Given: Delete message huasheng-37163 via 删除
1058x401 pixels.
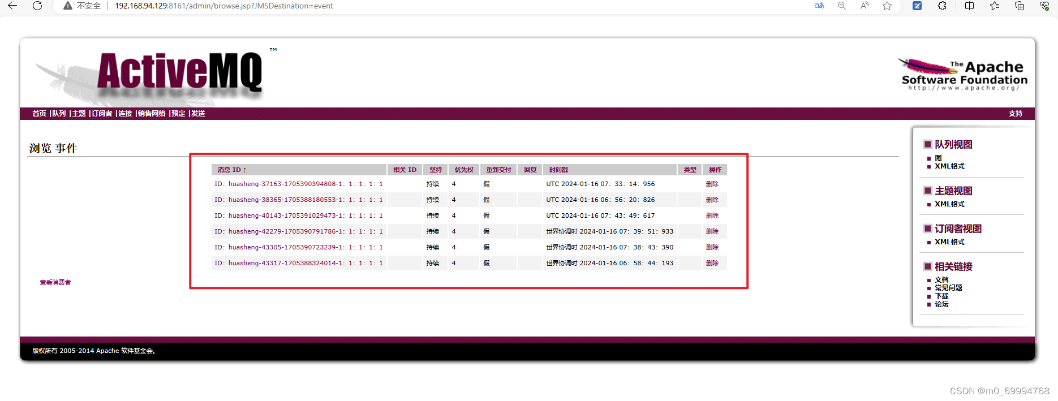Looking at the screenshot, I should point(712,184).
